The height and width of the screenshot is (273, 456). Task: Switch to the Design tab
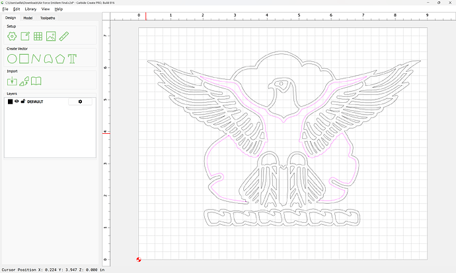pos(11,18)
